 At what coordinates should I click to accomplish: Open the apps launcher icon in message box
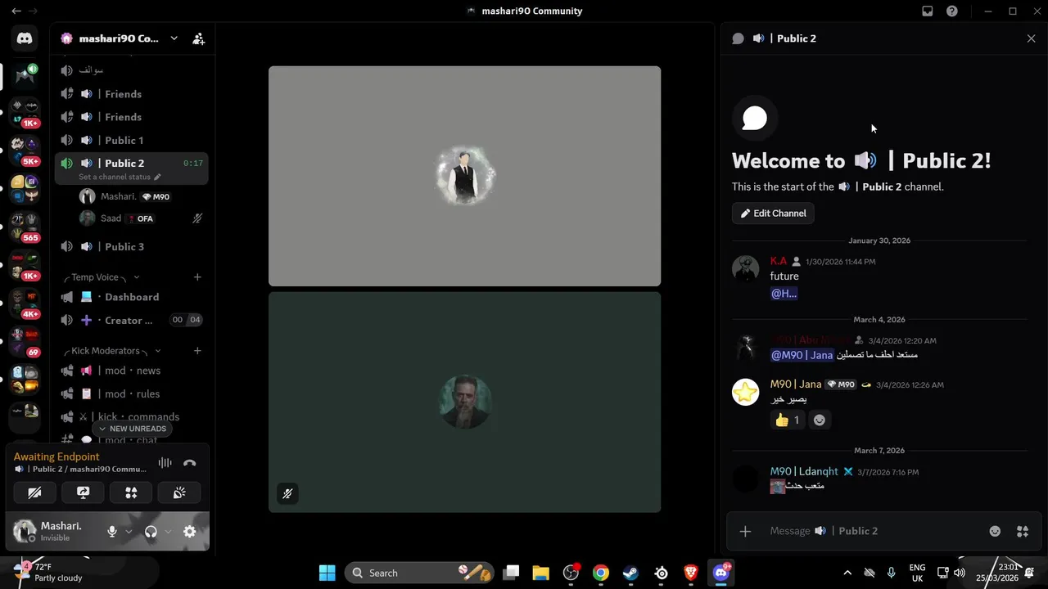[x=1023, y=531]
